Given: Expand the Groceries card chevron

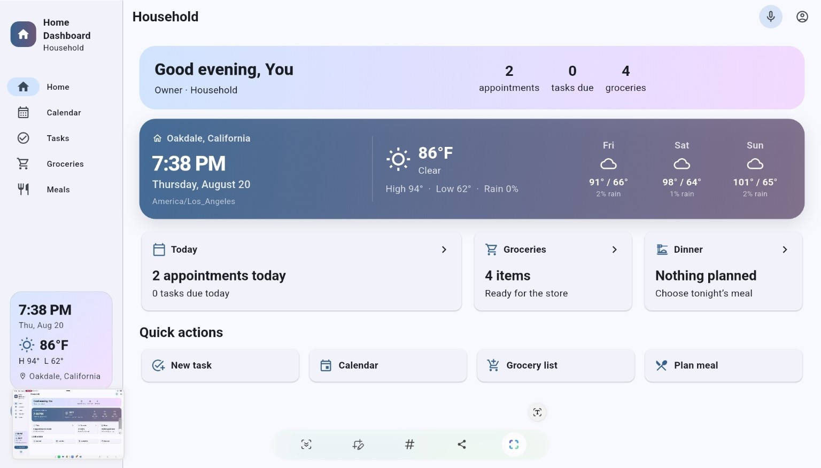Looking at the screenshot, I should [x=614, y=249].
